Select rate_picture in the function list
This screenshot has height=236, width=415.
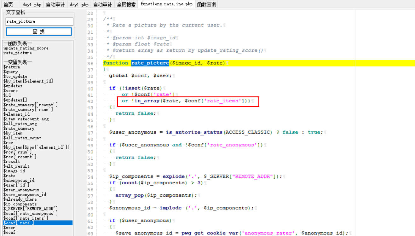[x=18, y=53]
